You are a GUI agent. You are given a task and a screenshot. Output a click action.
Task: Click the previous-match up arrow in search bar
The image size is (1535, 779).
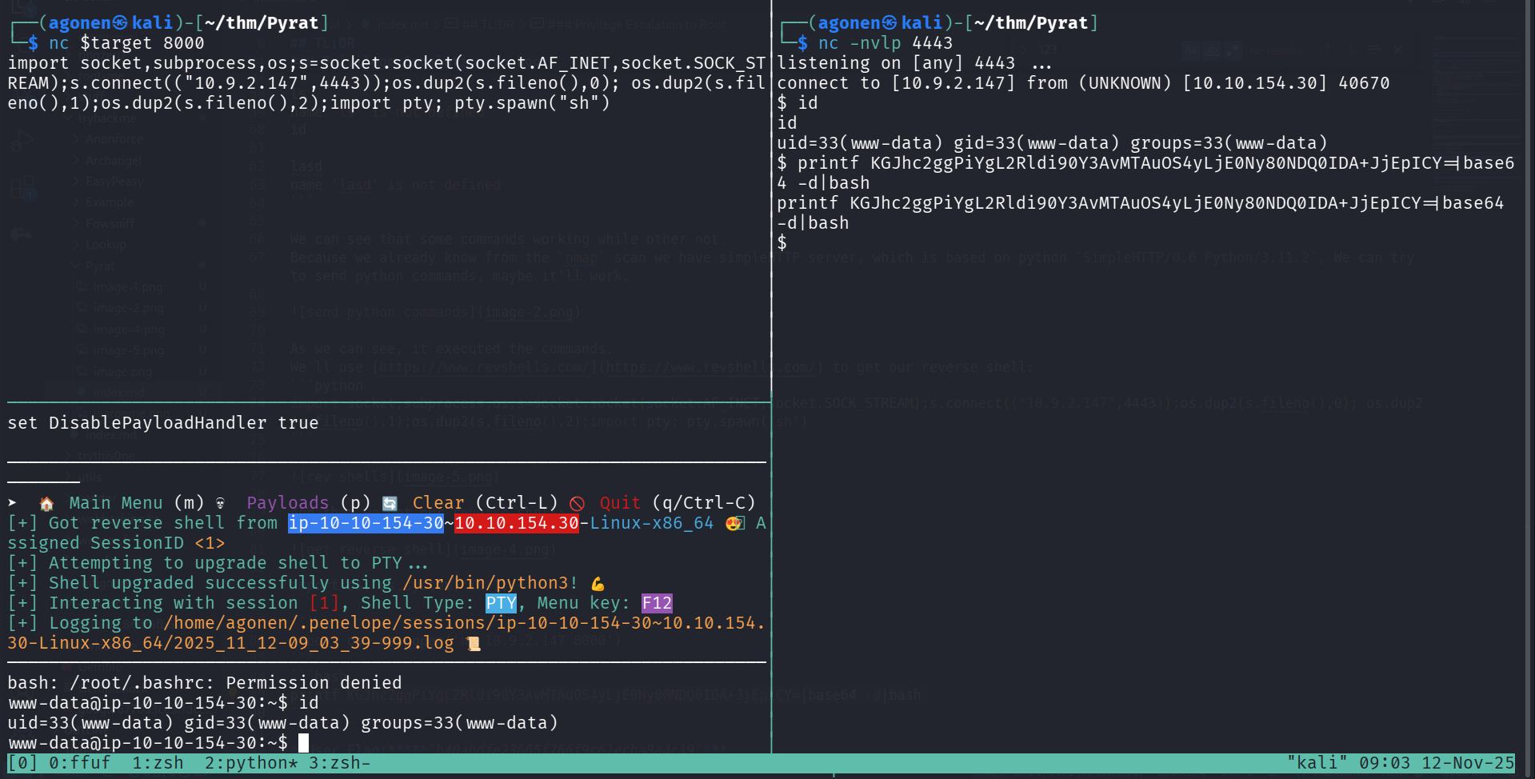1327,50
